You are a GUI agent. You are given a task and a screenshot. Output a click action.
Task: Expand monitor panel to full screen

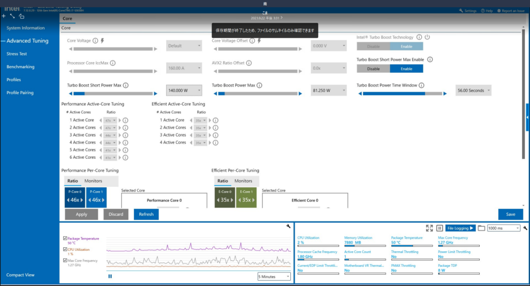coord(429,228)
